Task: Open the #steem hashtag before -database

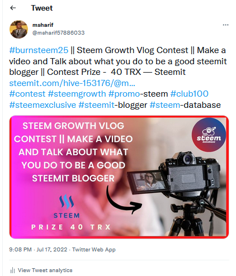Action: (165, 105)
